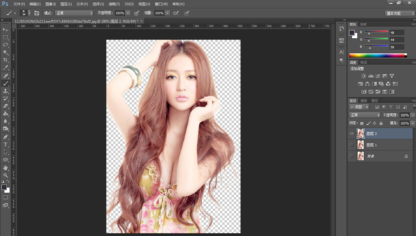Select the Clone Stamp tool
The height and width of the screenshot is (236, 416).
pos(6,91)
